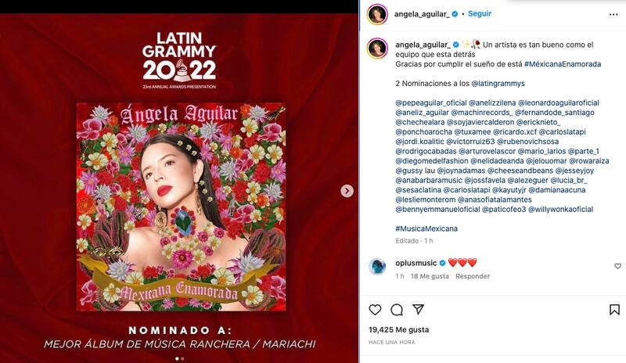
Task: Select the second carousel dot indicator
Action: coord(182,358)
